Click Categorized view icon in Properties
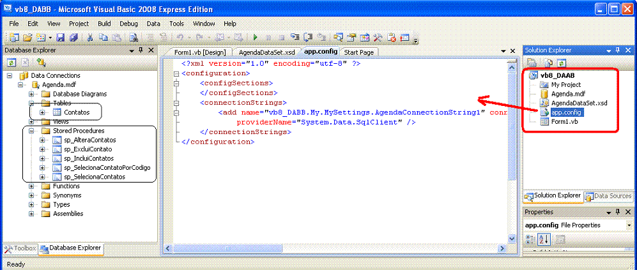The height and width of the screenshot is (270, 637). click(531, 239)
